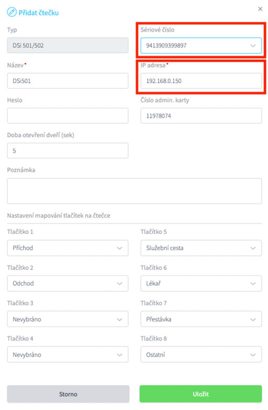Viewport: 268px width, 410px height.
Task: Focus the empty Heslo password field
Action: click(x=68, y=116)
